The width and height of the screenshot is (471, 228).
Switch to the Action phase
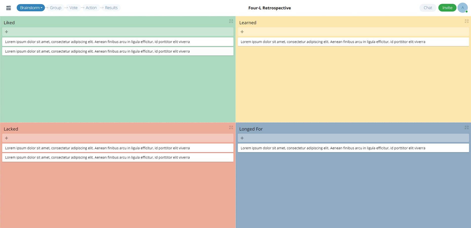pos(91,8)
